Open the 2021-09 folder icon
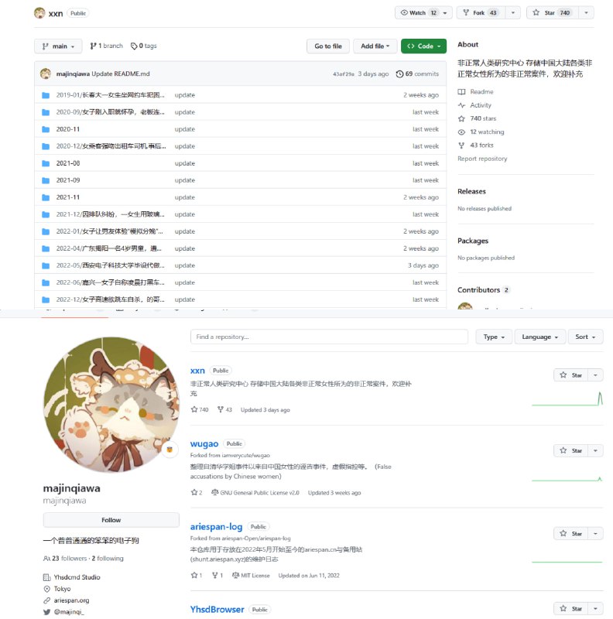The height and width of the screenshot is (619, 613). pos(46,180)
